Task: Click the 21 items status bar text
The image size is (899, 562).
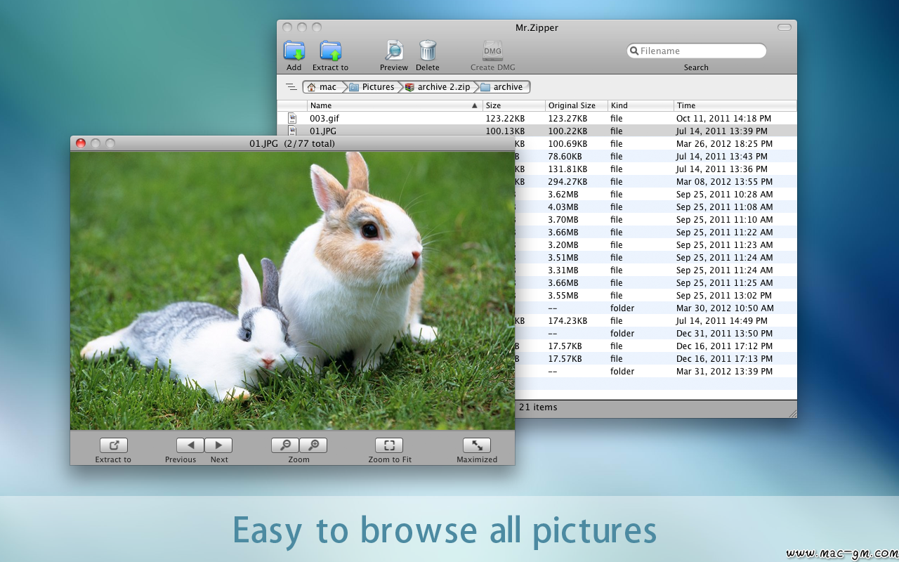Action: (538, 407)
